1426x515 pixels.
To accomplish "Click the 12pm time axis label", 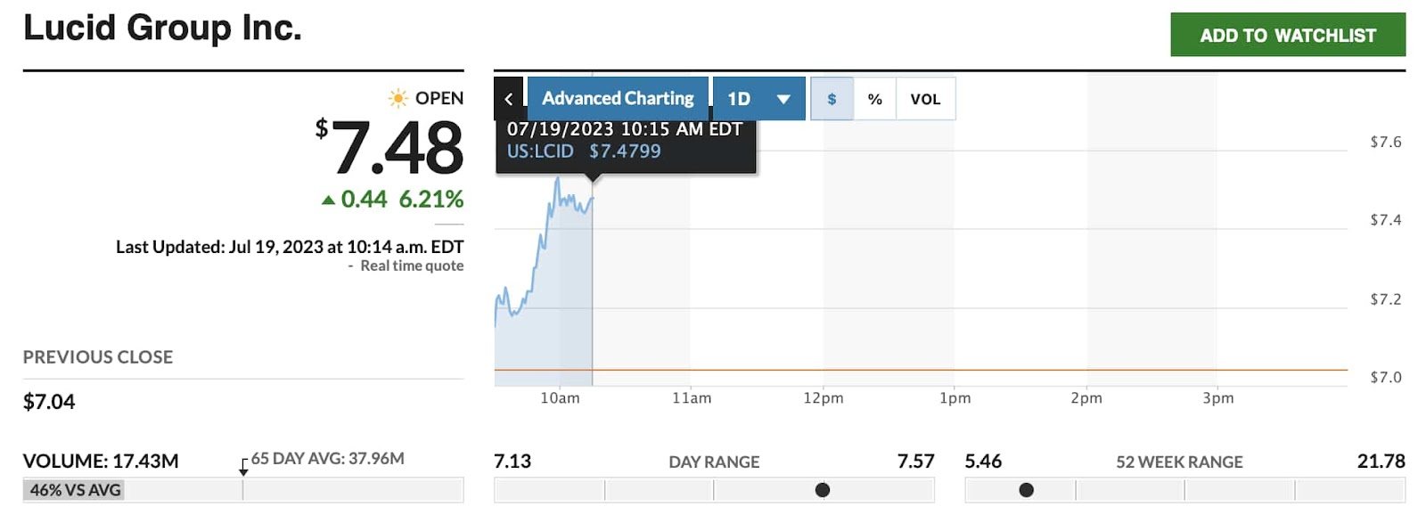I will point(824,398).
